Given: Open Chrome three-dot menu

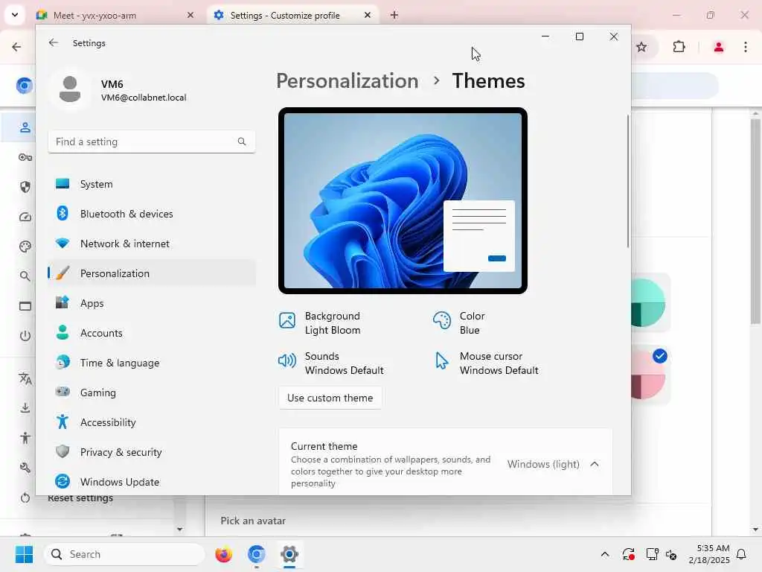Looking at the screenshot, I should [746, 47].
